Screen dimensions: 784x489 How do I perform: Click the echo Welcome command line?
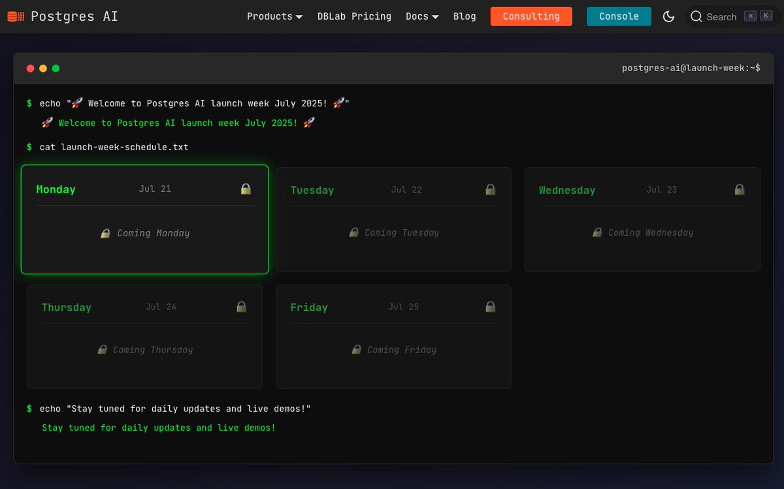pyautogui.click(x=195, y=103)
